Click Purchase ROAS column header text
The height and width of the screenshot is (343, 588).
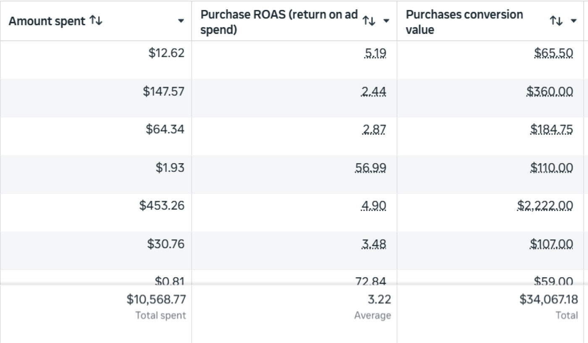pyautogui.click(x=279, y=22)
